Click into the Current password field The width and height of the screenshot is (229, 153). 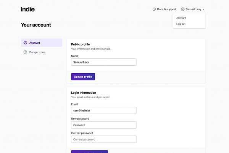point(104,139)
